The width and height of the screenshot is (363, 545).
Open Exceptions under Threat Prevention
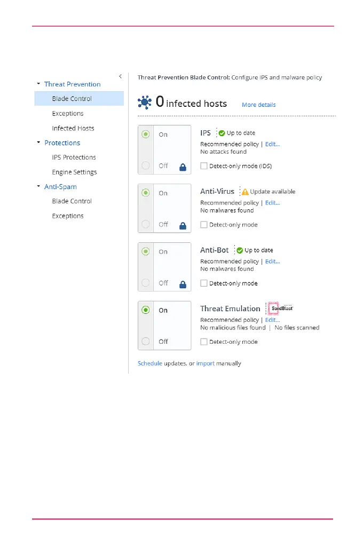point(68,113)
